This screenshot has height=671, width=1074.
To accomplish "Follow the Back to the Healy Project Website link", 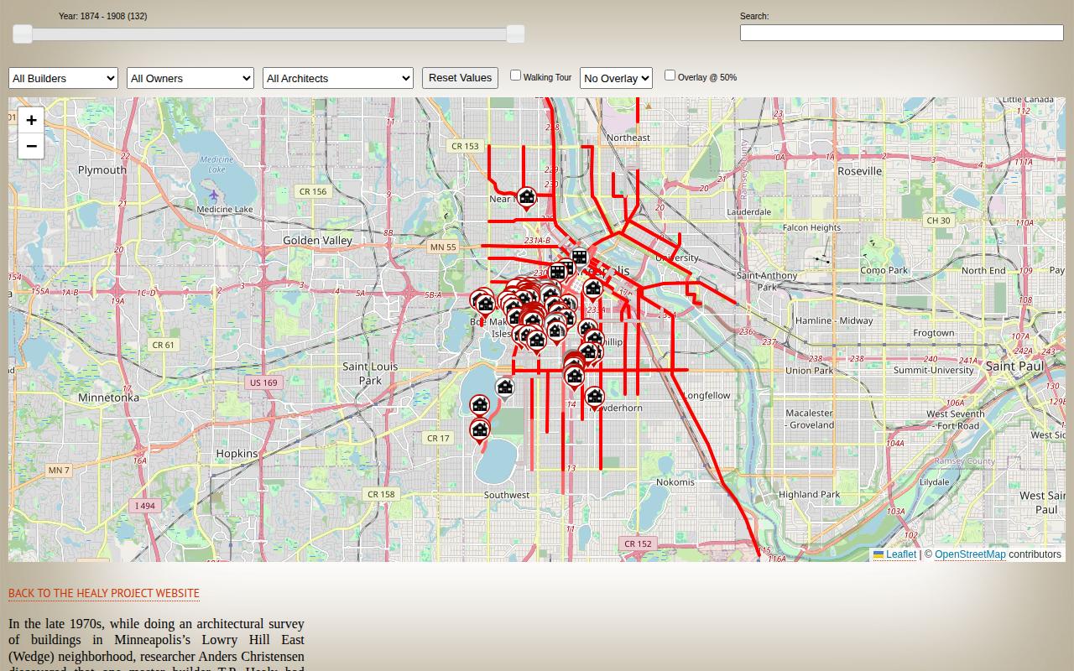I will (x=104, y=593).
